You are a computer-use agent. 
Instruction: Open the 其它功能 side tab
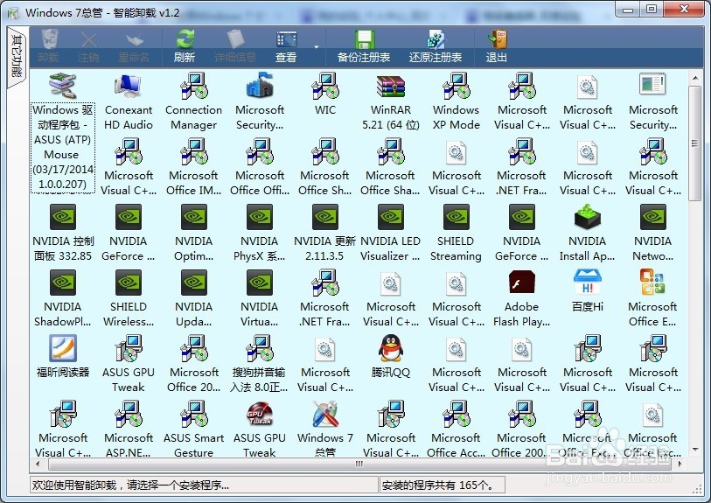17,57
